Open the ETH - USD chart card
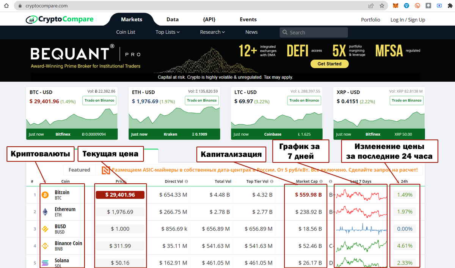 pyautogui.click(x=174, y=113)
